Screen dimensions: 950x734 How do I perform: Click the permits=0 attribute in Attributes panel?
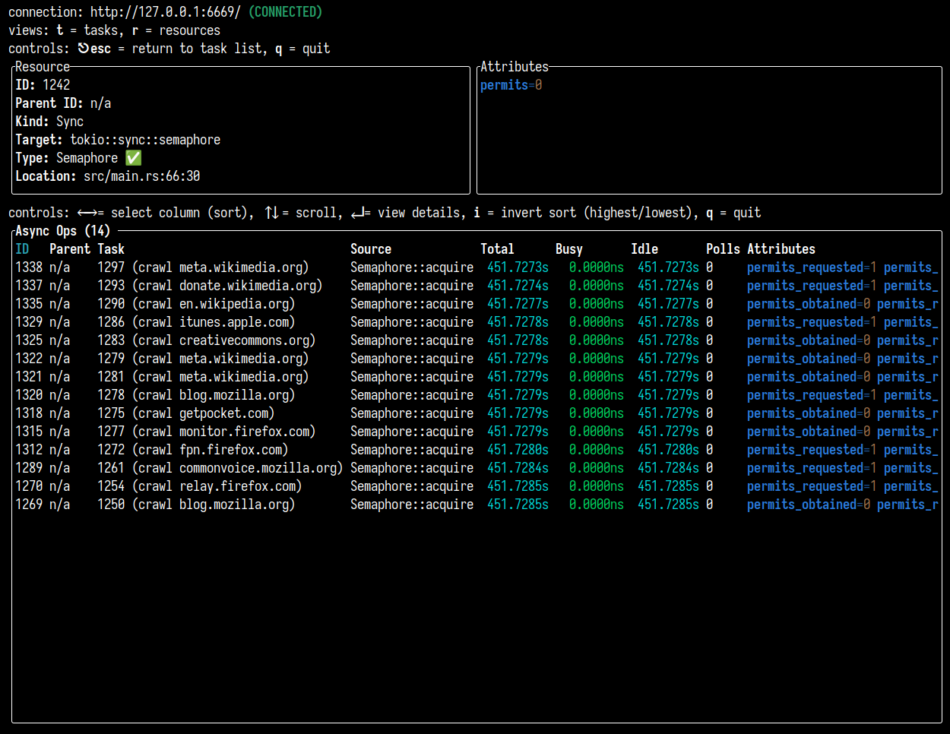tap(511, 85)
